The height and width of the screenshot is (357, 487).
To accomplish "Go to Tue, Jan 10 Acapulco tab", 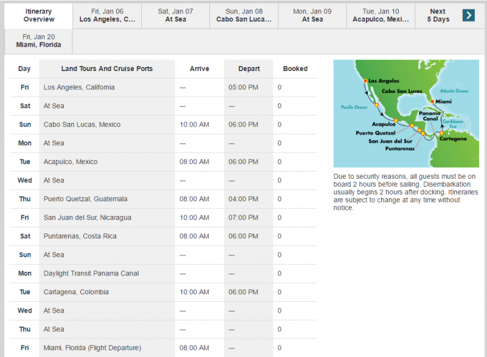I will click(380, 16).
